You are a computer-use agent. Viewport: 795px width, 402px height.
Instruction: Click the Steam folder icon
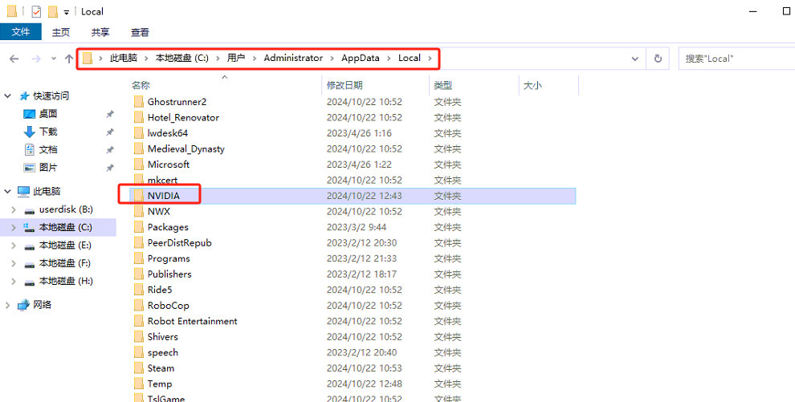point(137,368)
